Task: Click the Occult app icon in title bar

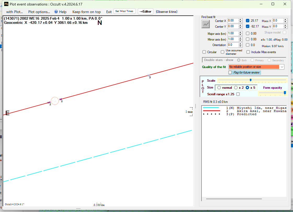Action: tap(6, 4)
